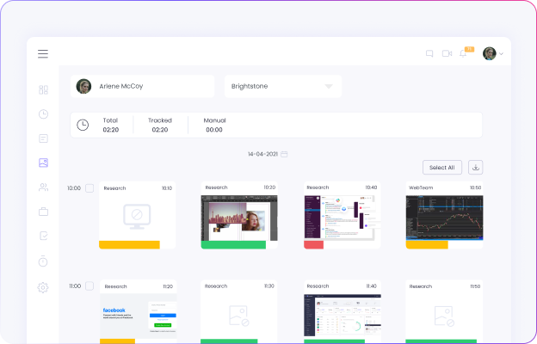Image resolution: width=537 pixels, height=344 pixels.
Task: Open the 10:40 Research screenshot thumbnail
Action: pyautogui.click(x=343, y=218)
